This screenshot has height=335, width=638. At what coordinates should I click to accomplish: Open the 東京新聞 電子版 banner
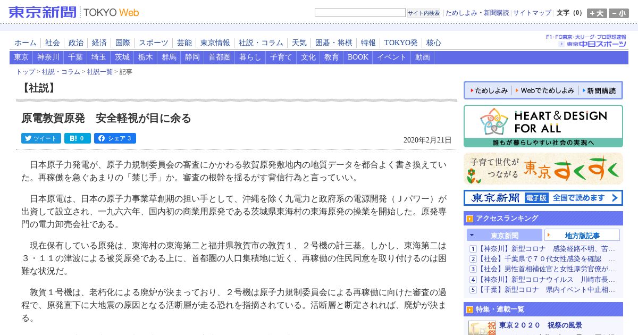(543, 198)
